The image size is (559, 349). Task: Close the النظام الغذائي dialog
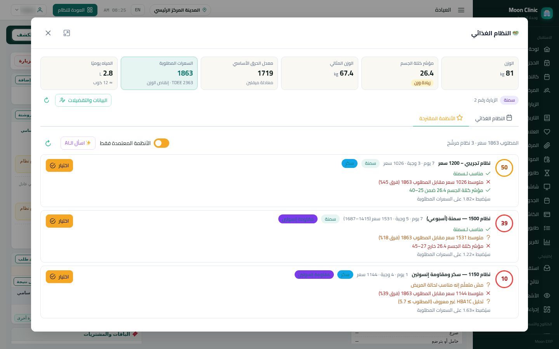[x=48, y=33]
